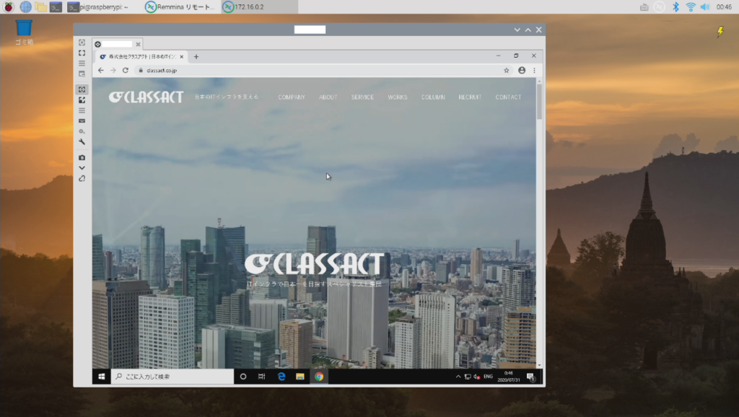
Task: Open Windows Task View
Action: tap(262, 377)
